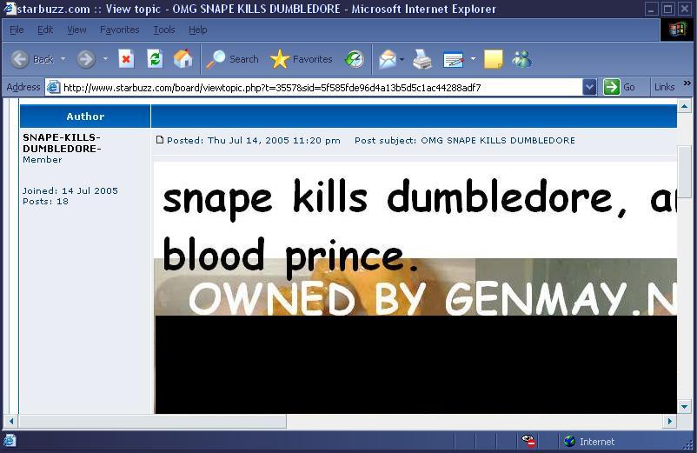Expand the Address bar dropdown list
The image size is (697, 453).
click(x=589, y=87)
